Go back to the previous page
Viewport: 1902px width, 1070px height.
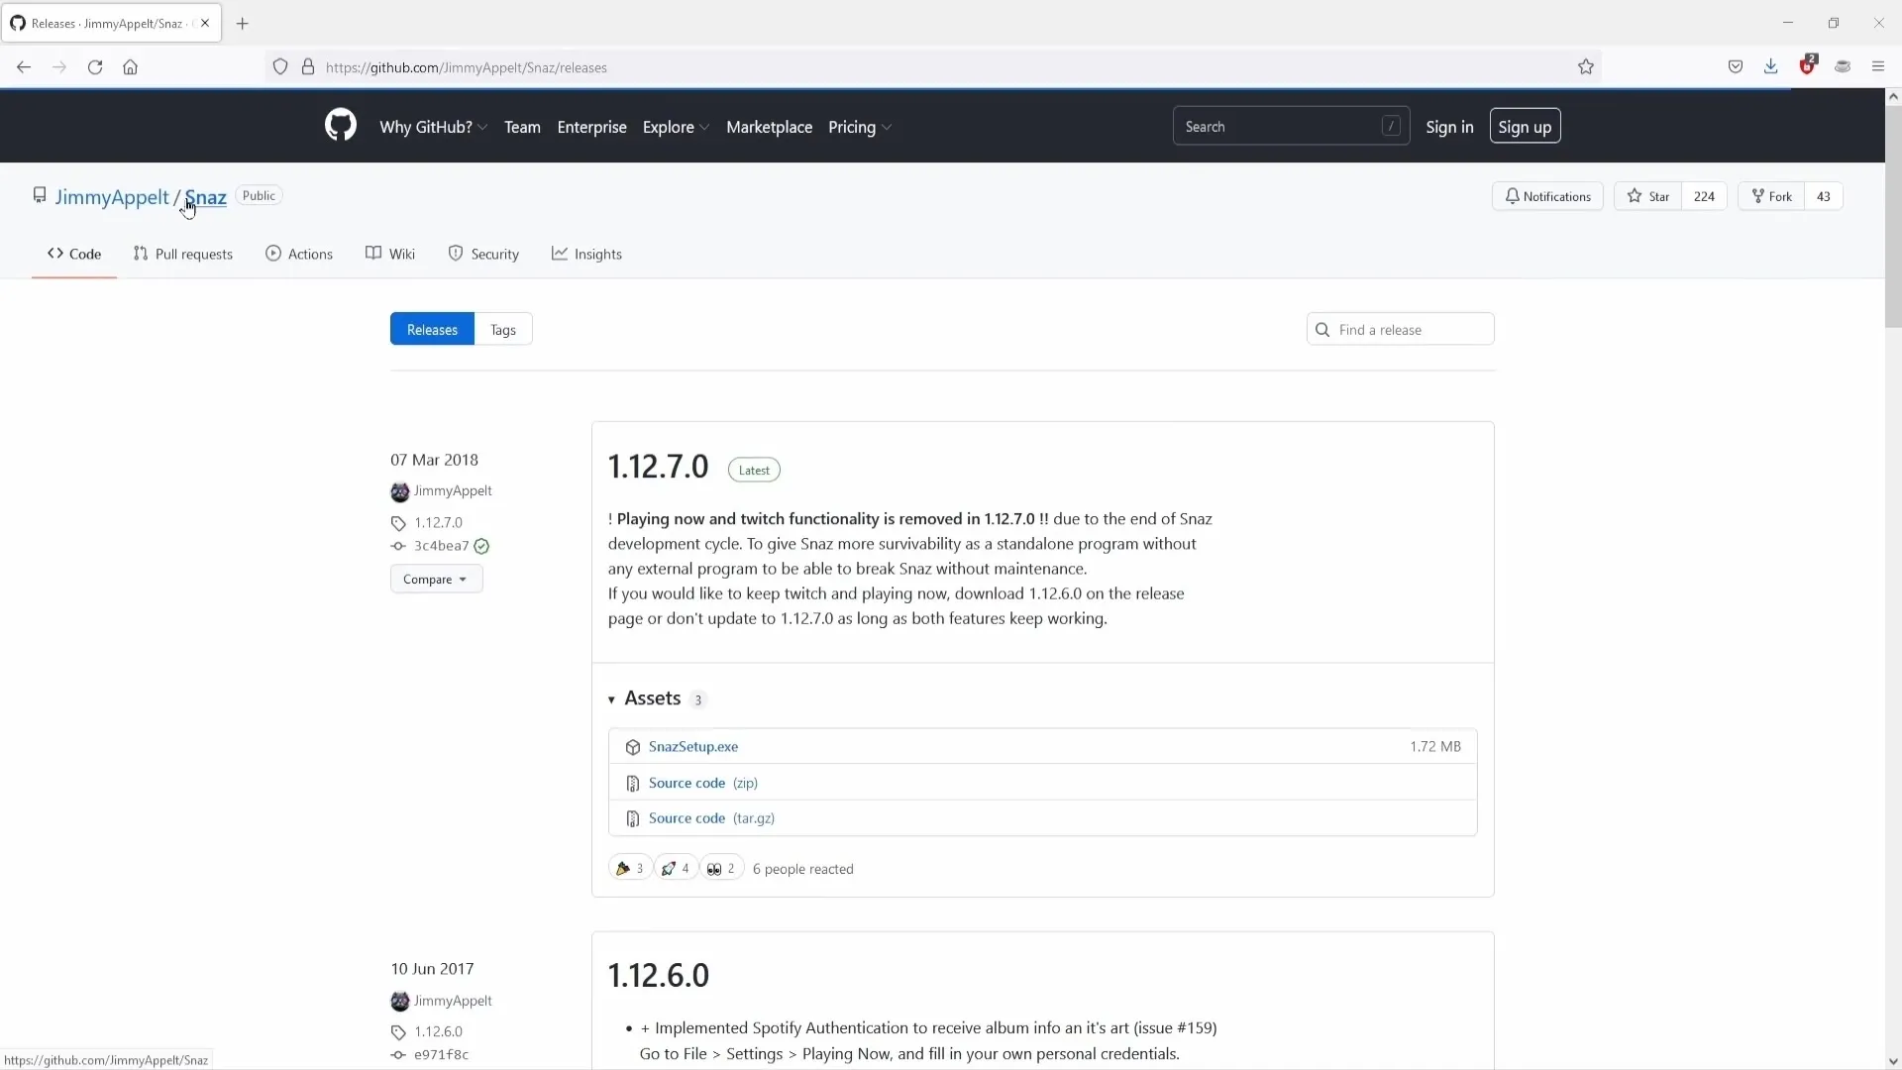[24, 67]
